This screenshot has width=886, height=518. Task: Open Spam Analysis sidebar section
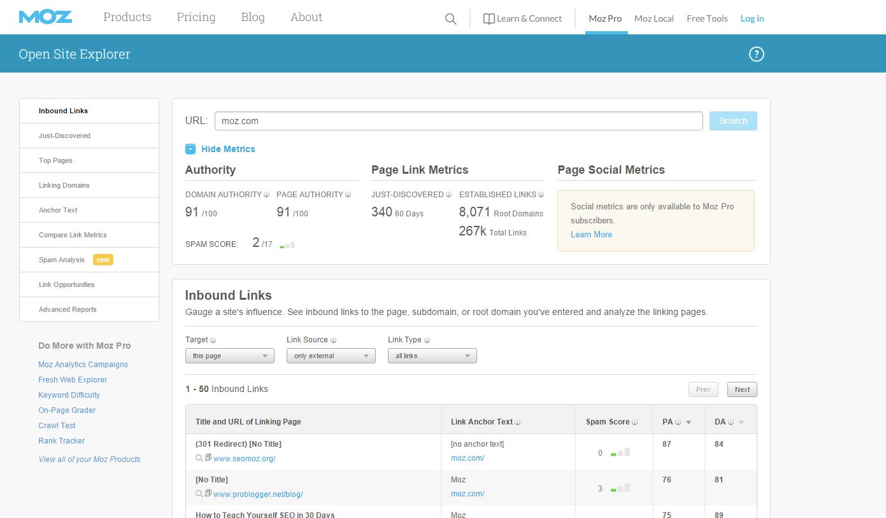(x=89, y=260)
